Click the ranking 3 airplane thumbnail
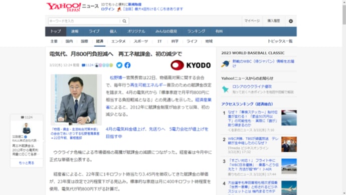 289,166
